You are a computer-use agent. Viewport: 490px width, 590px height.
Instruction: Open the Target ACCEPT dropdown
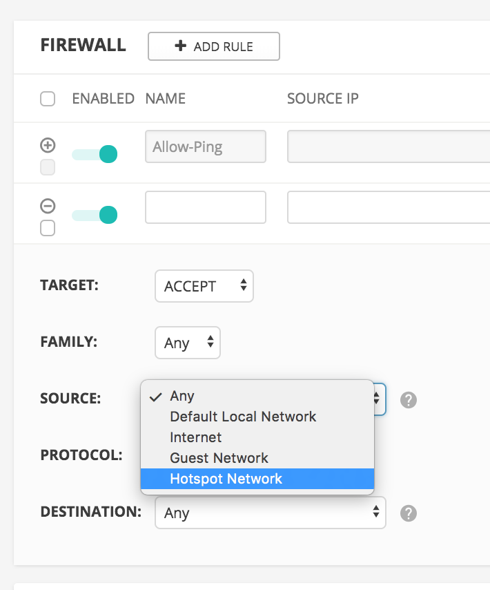click(204, 286)
